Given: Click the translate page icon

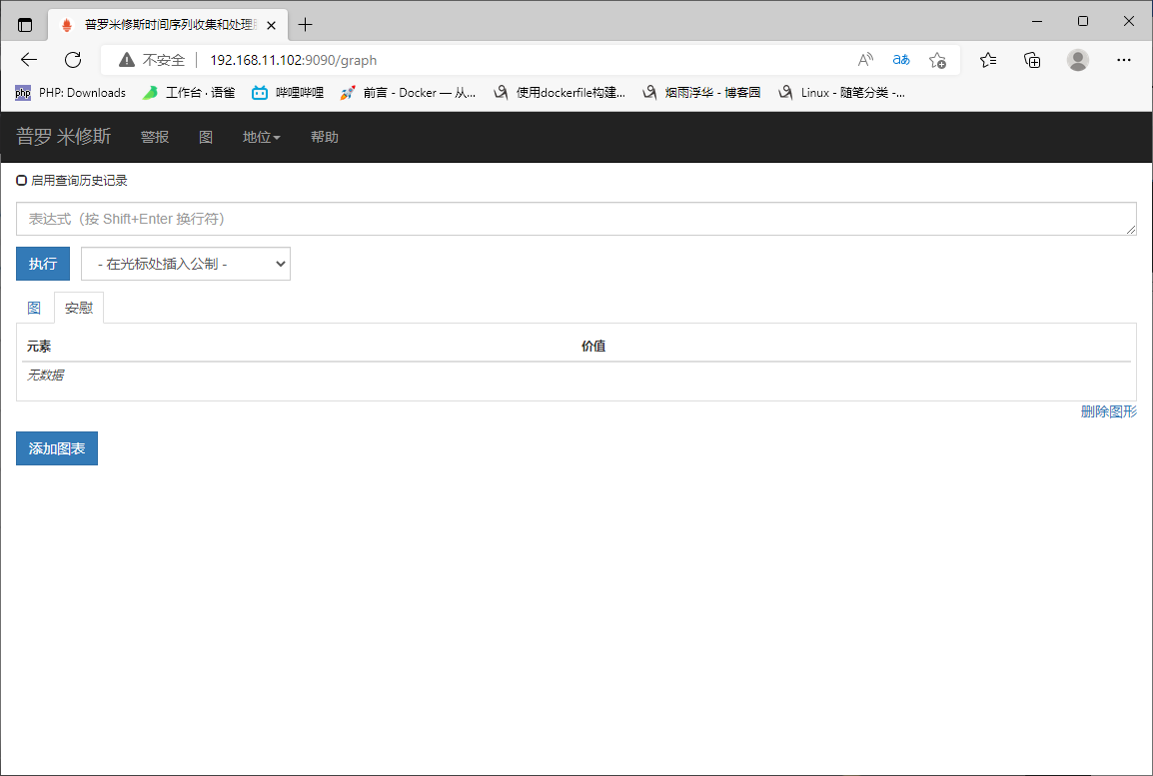Looking at the screenshot, I should [x=901, y=60].
